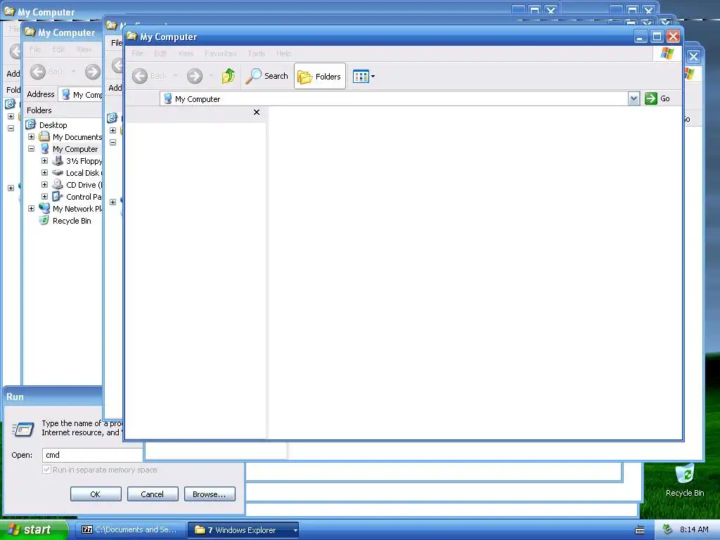Expand My Documents in the folder tree
720x540 pixels.
click(x=31, y=137)
